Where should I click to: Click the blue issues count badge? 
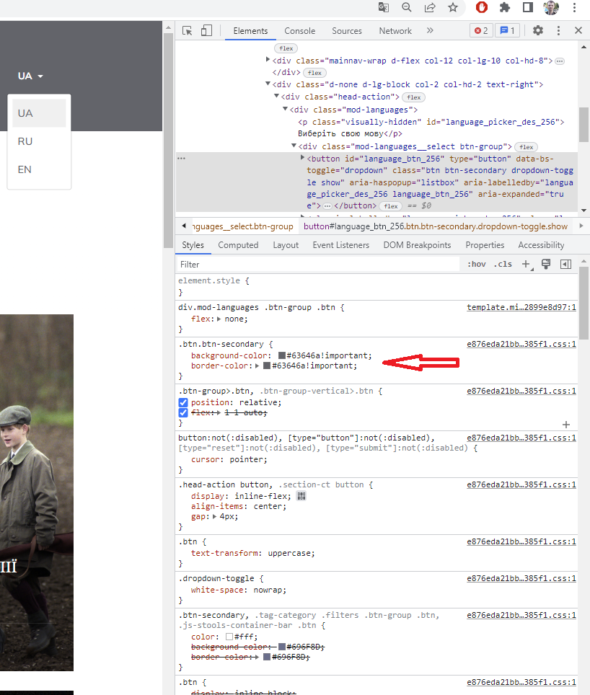(507, 30)
